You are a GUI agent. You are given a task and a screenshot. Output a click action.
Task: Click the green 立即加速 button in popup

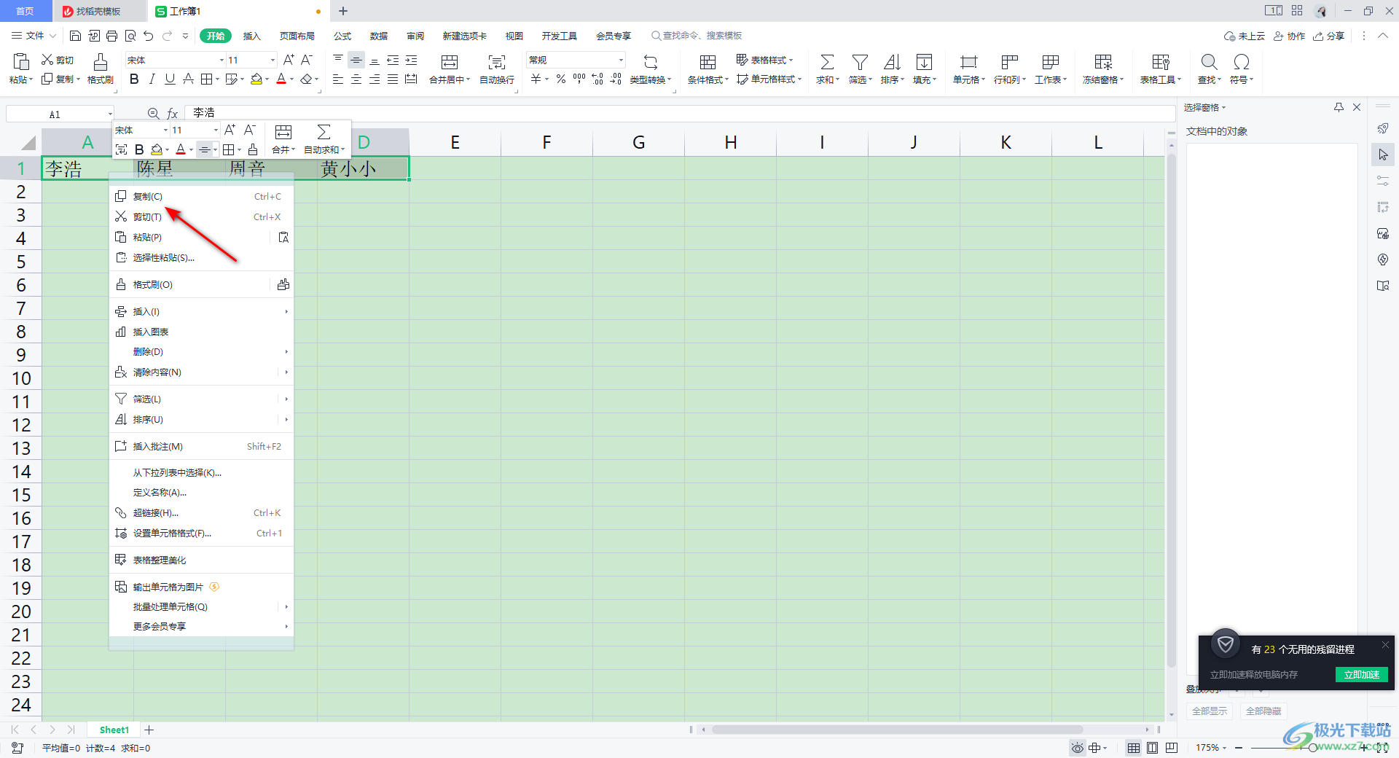[1361, 674]
